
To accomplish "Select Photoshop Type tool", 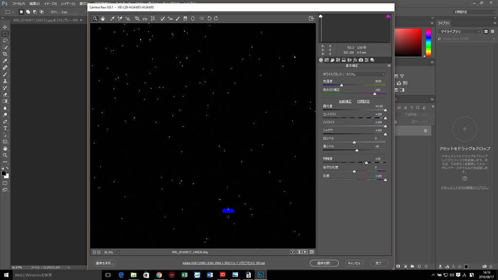I will coord(5,128).
